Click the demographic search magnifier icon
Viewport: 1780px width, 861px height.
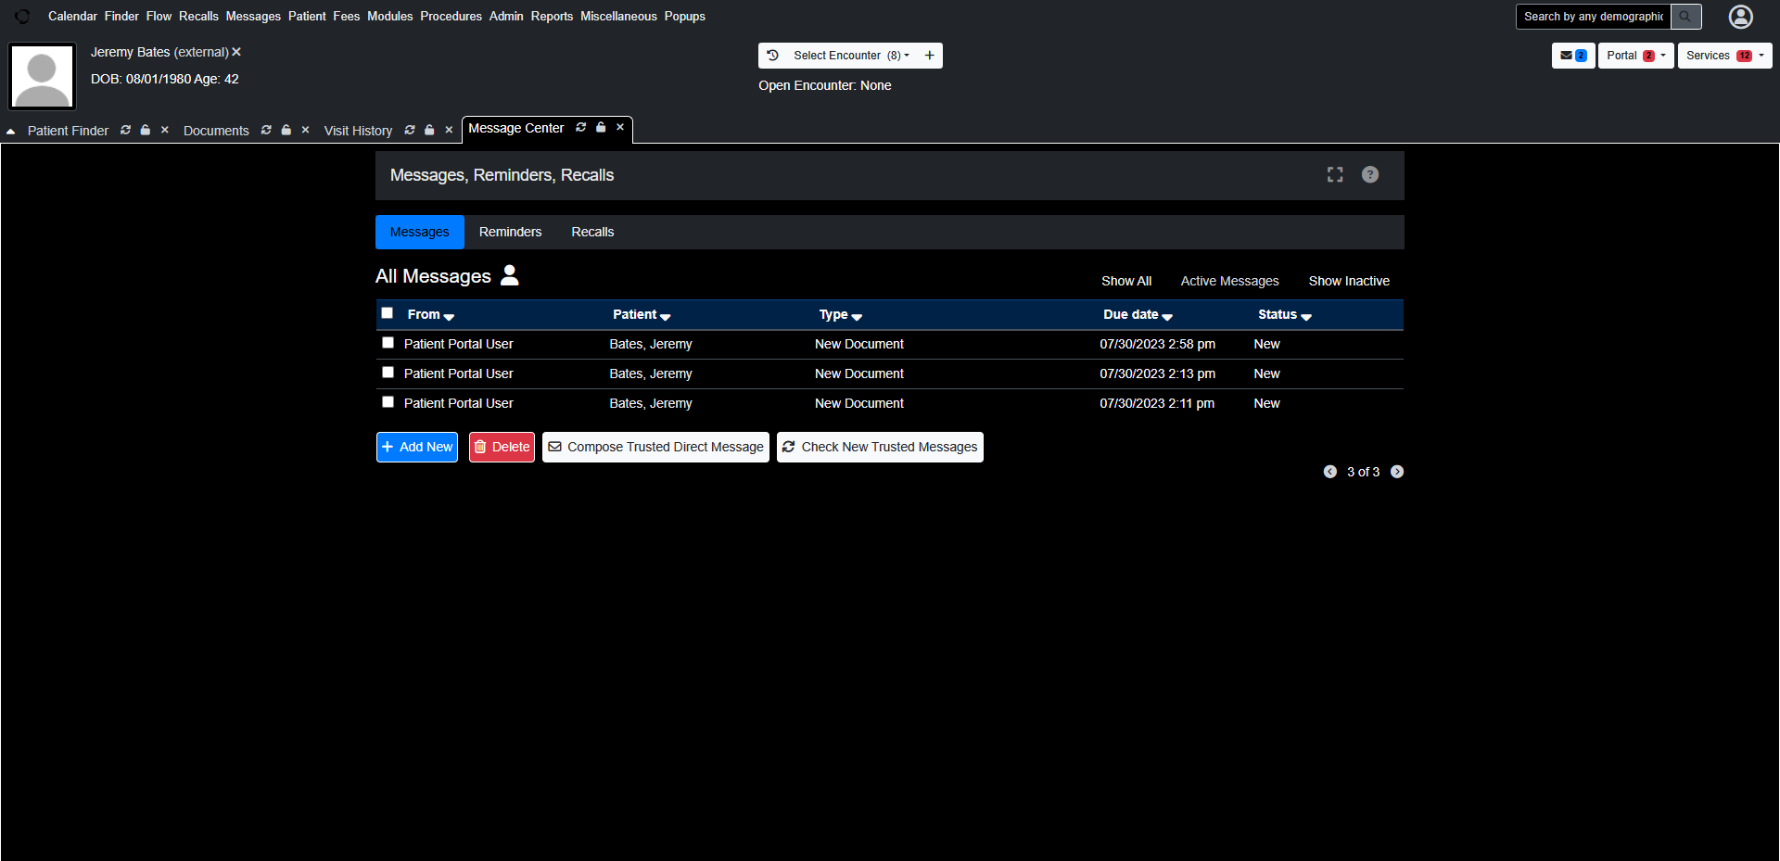(x=1685, y=16)
